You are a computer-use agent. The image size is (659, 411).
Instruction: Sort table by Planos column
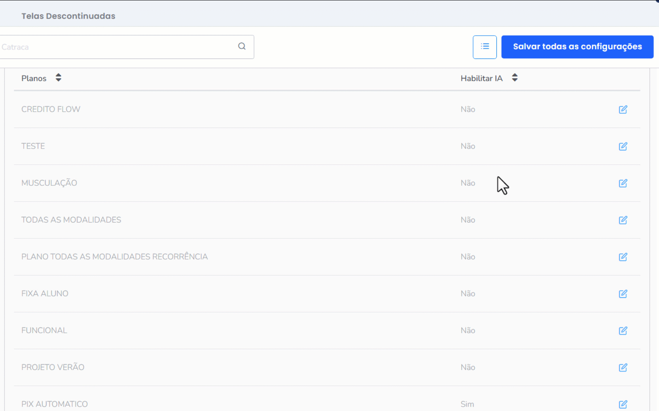(59, 78)
